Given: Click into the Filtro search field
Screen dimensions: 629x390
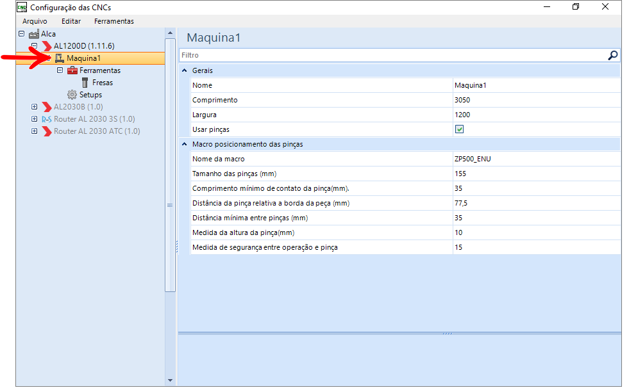Looking at the screenshot, I should 393,55.
